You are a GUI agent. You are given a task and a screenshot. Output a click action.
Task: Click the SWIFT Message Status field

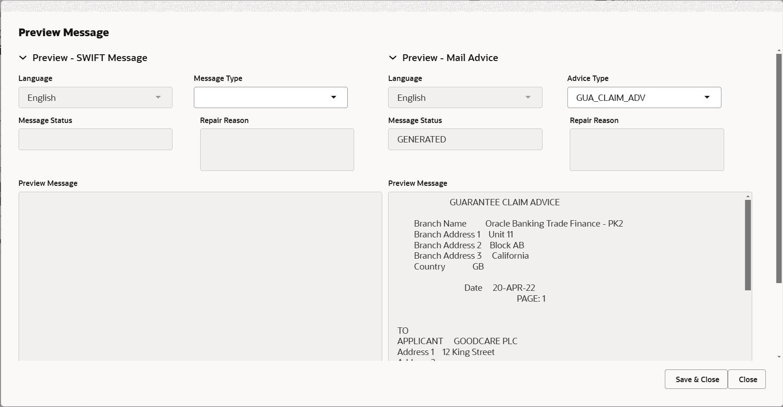tap(95, 139)
